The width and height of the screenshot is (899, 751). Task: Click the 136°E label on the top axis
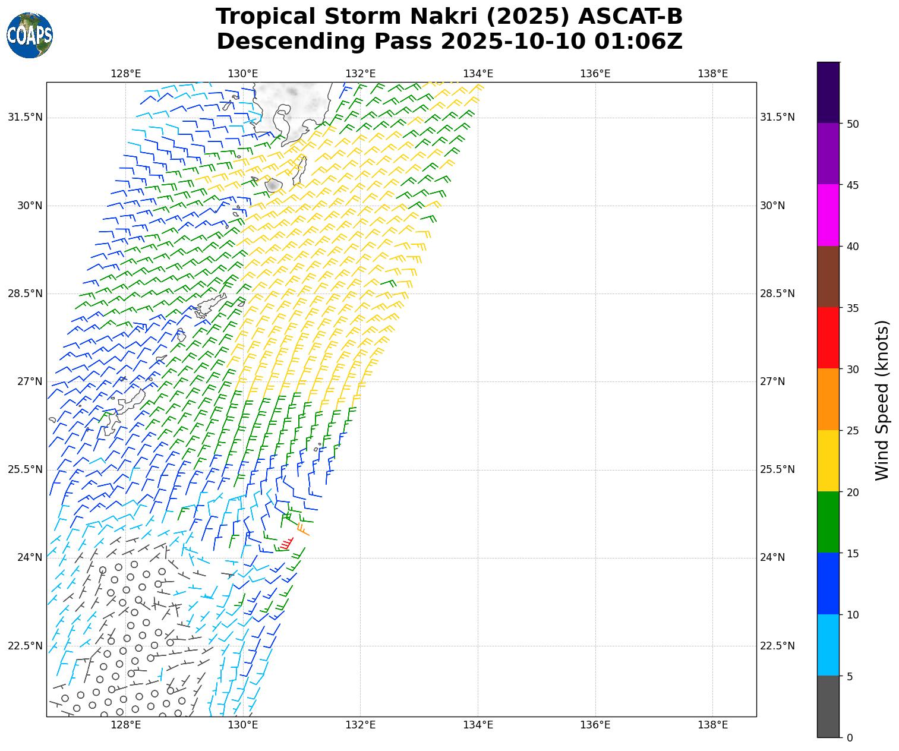(x=595, y=74)
